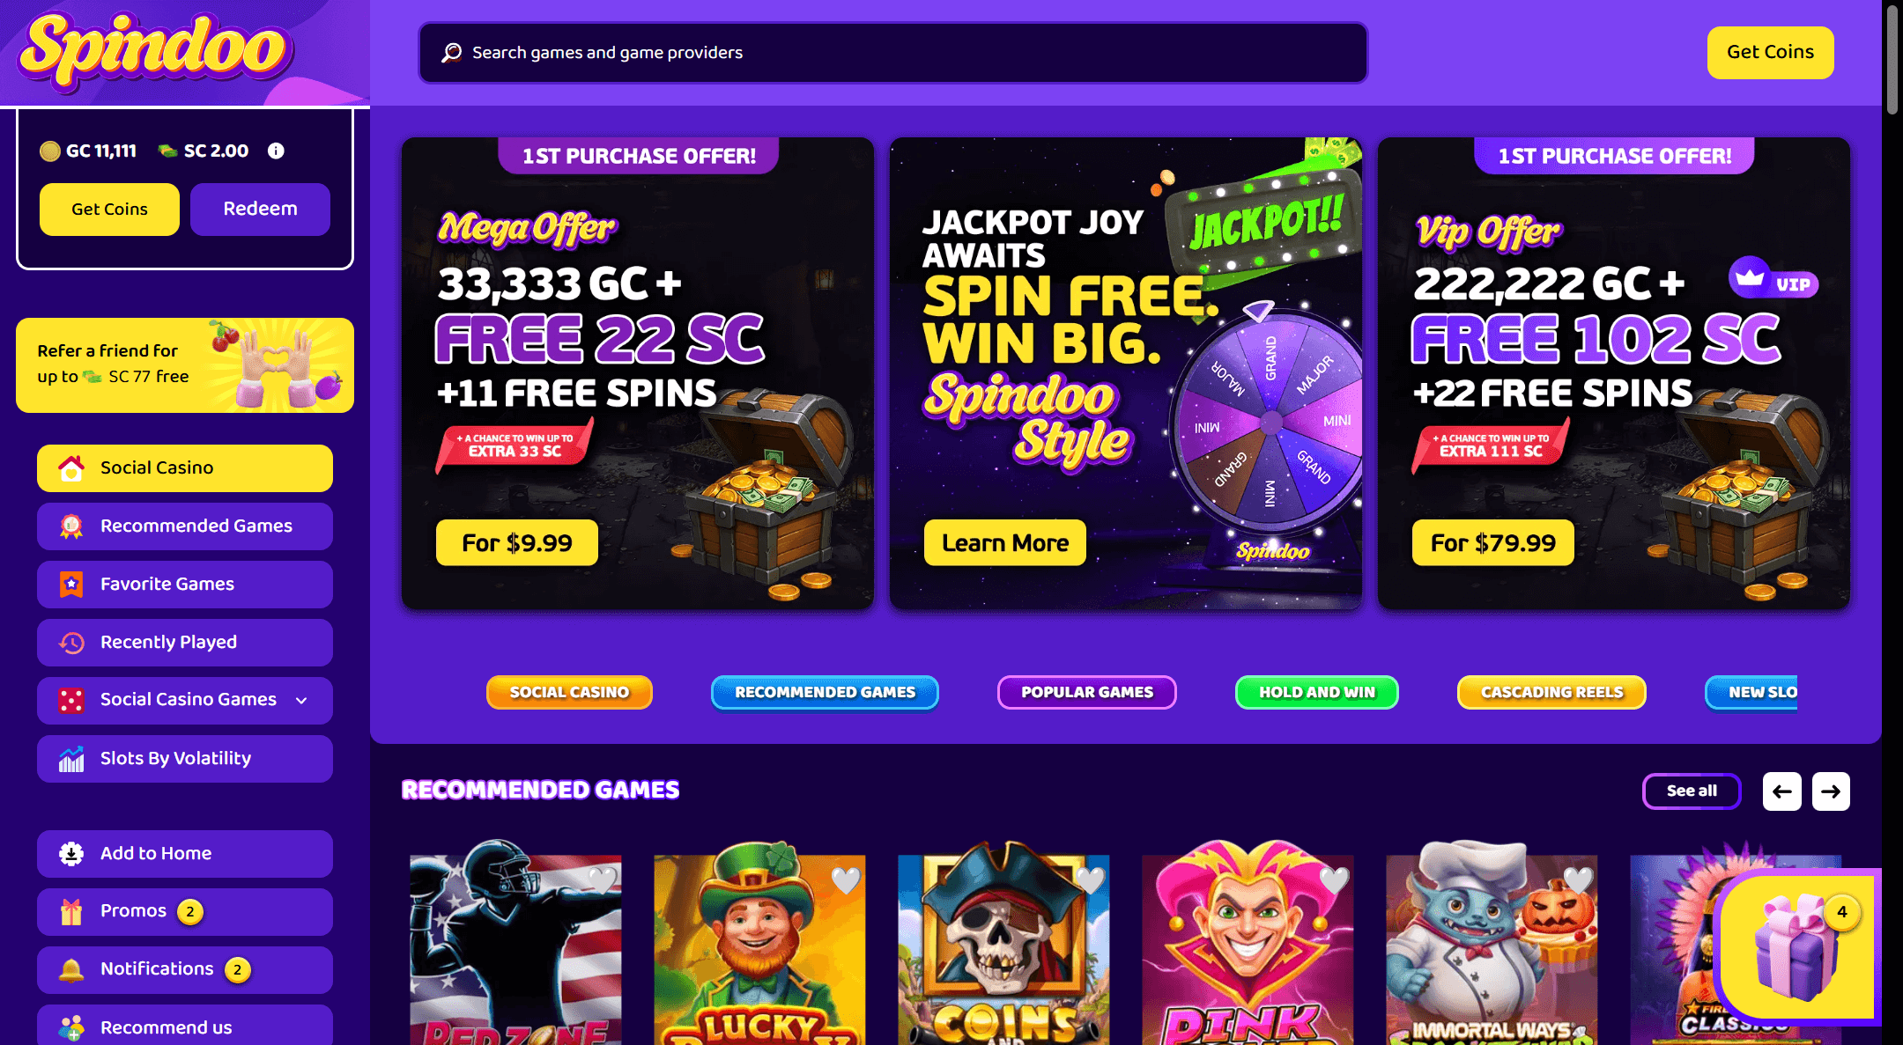Open the floating gift box reward
1903x1045 pixels.
tap(1799, 946)
